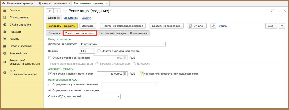The width and height of the screenshot is (289, 110).
Task: Select the Договором radio option
Action: coord(134,64)
